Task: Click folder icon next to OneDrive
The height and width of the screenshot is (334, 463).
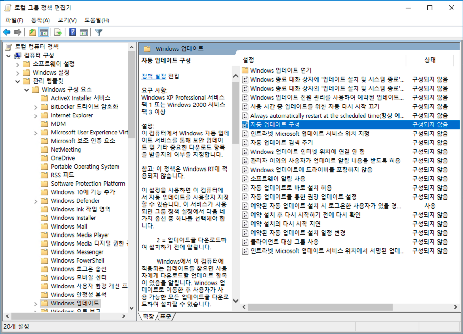Action: [x=44, y=158]
